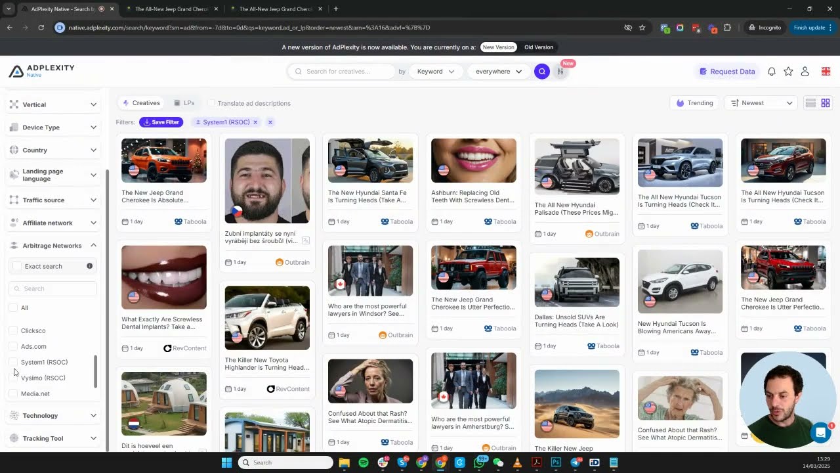The width and height of the screenshot is (840, 473).
Task: Open the Keyword search-type dropdown
Action: (x=435, y=72)
